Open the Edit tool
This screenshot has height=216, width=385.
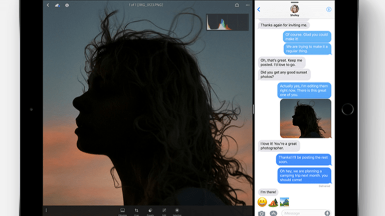[x=164, y=211]
